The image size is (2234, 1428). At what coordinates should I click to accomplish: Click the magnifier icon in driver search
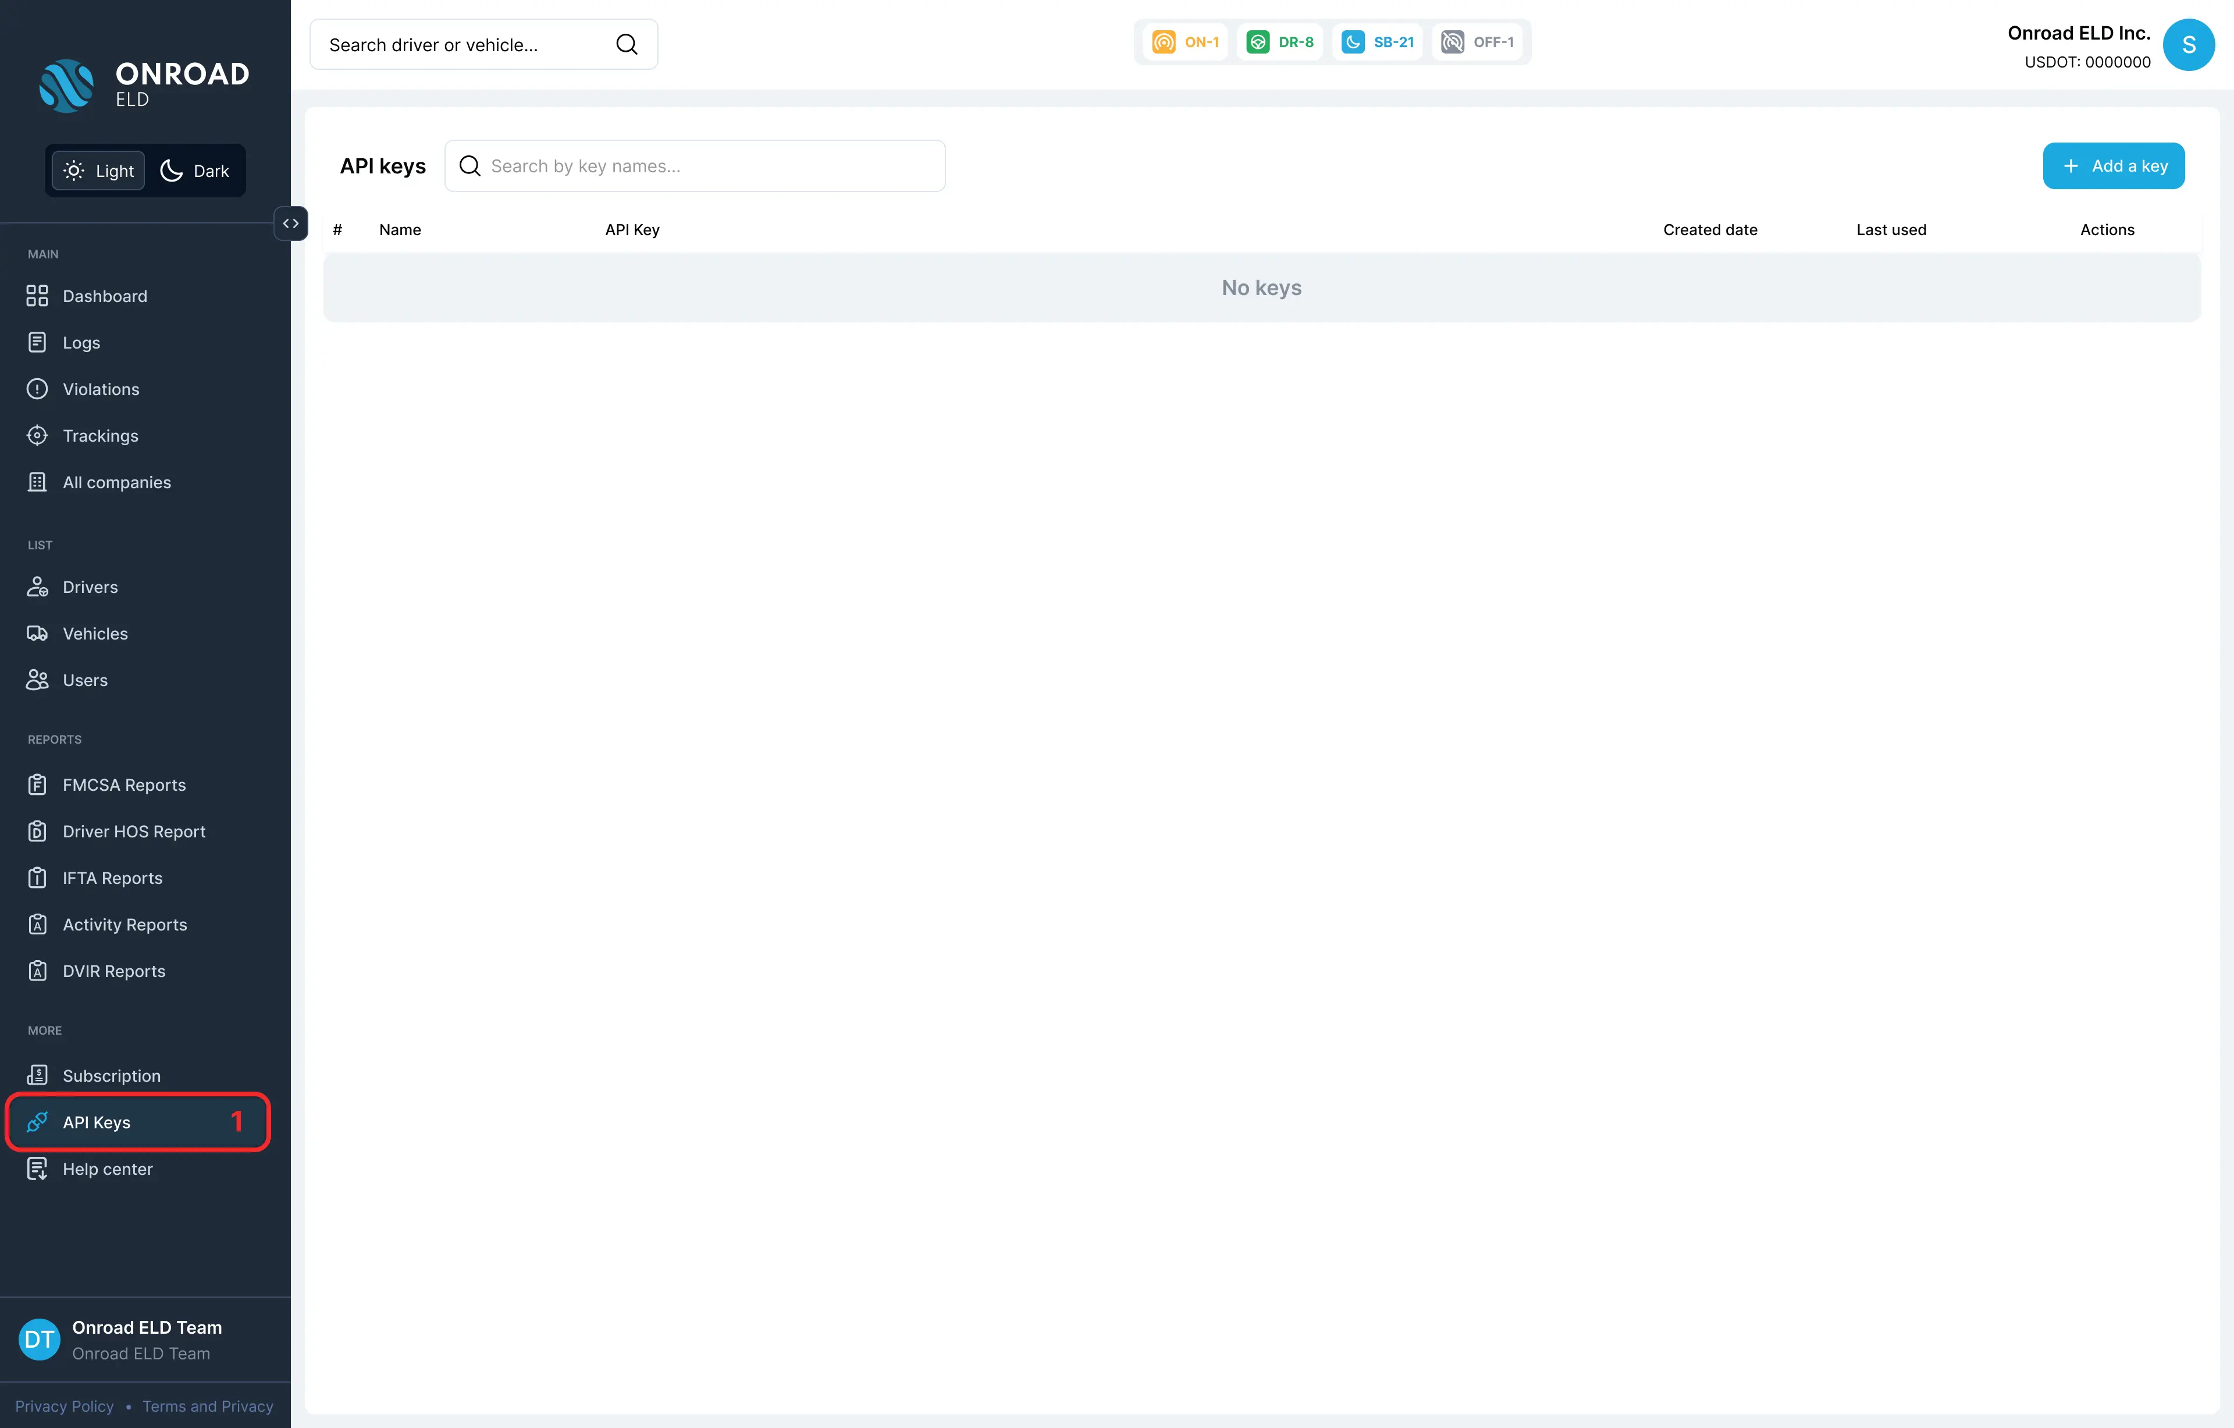coord(627,45)
